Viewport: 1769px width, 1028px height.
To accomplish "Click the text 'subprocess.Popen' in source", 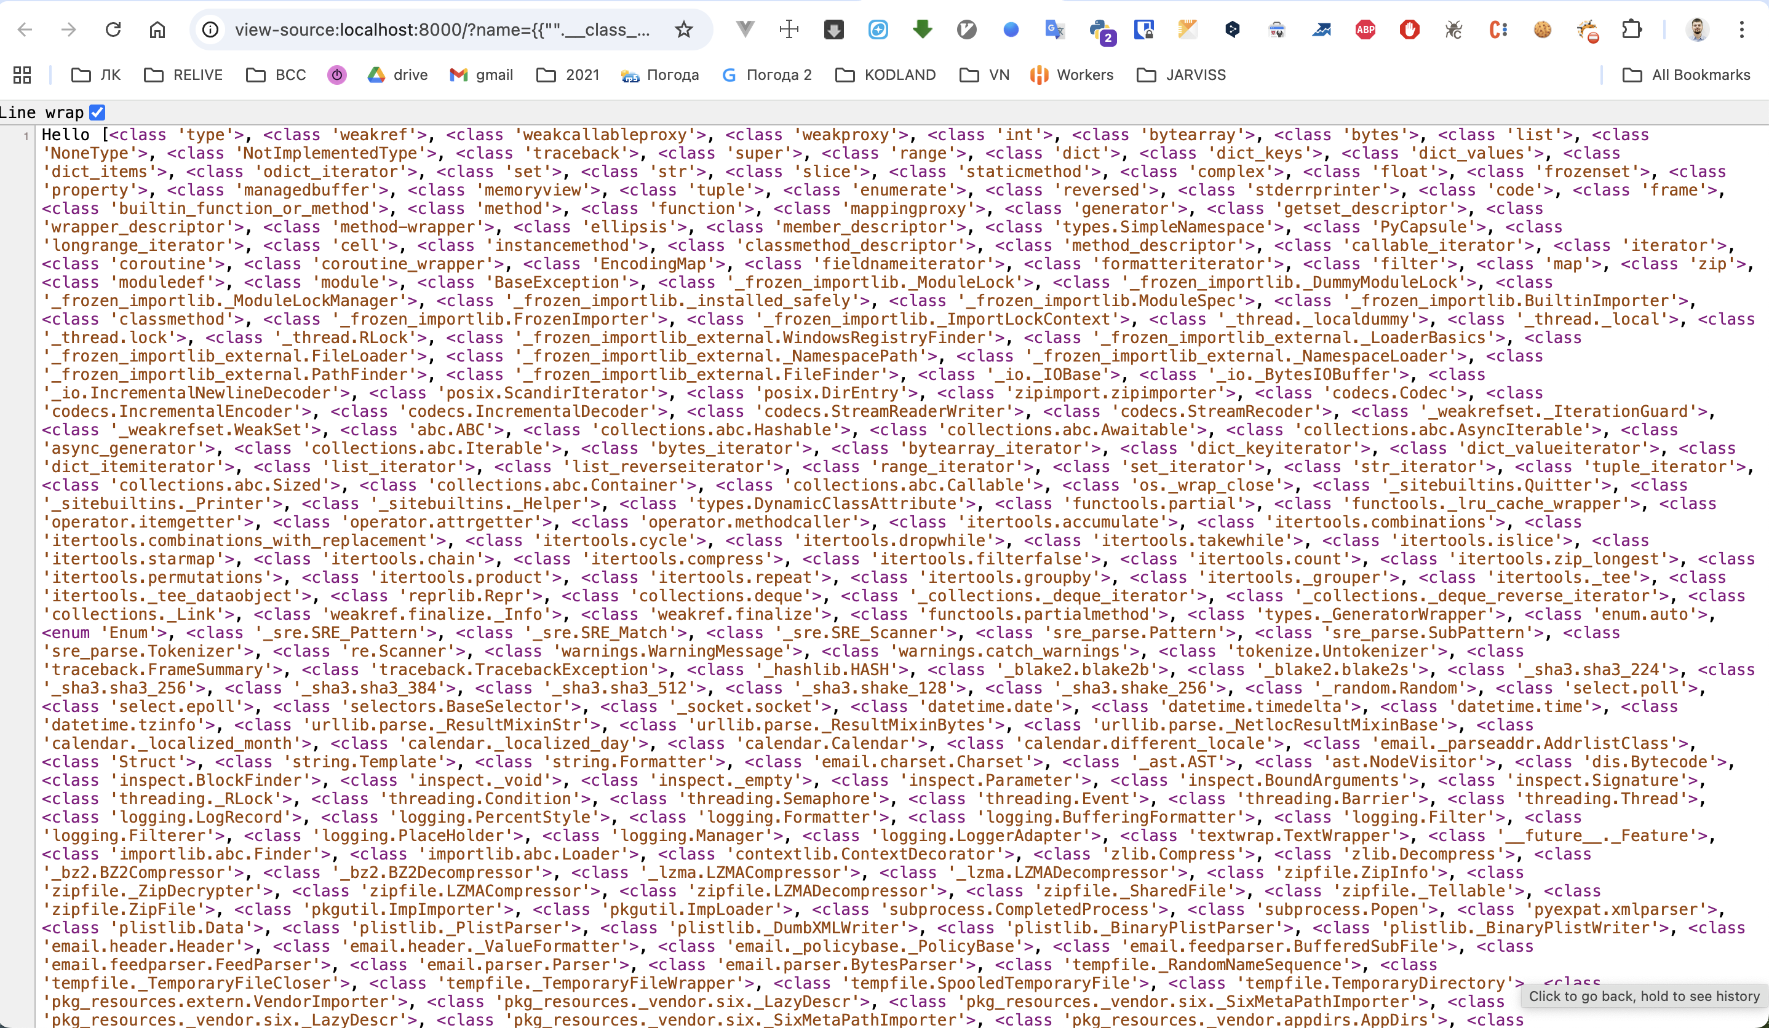I will point(1347,909).
